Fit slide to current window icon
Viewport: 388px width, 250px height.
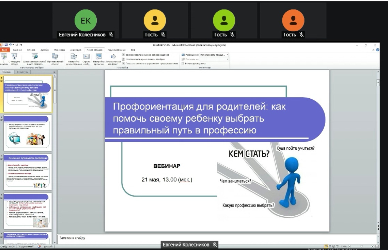click(x=377, y=247)
